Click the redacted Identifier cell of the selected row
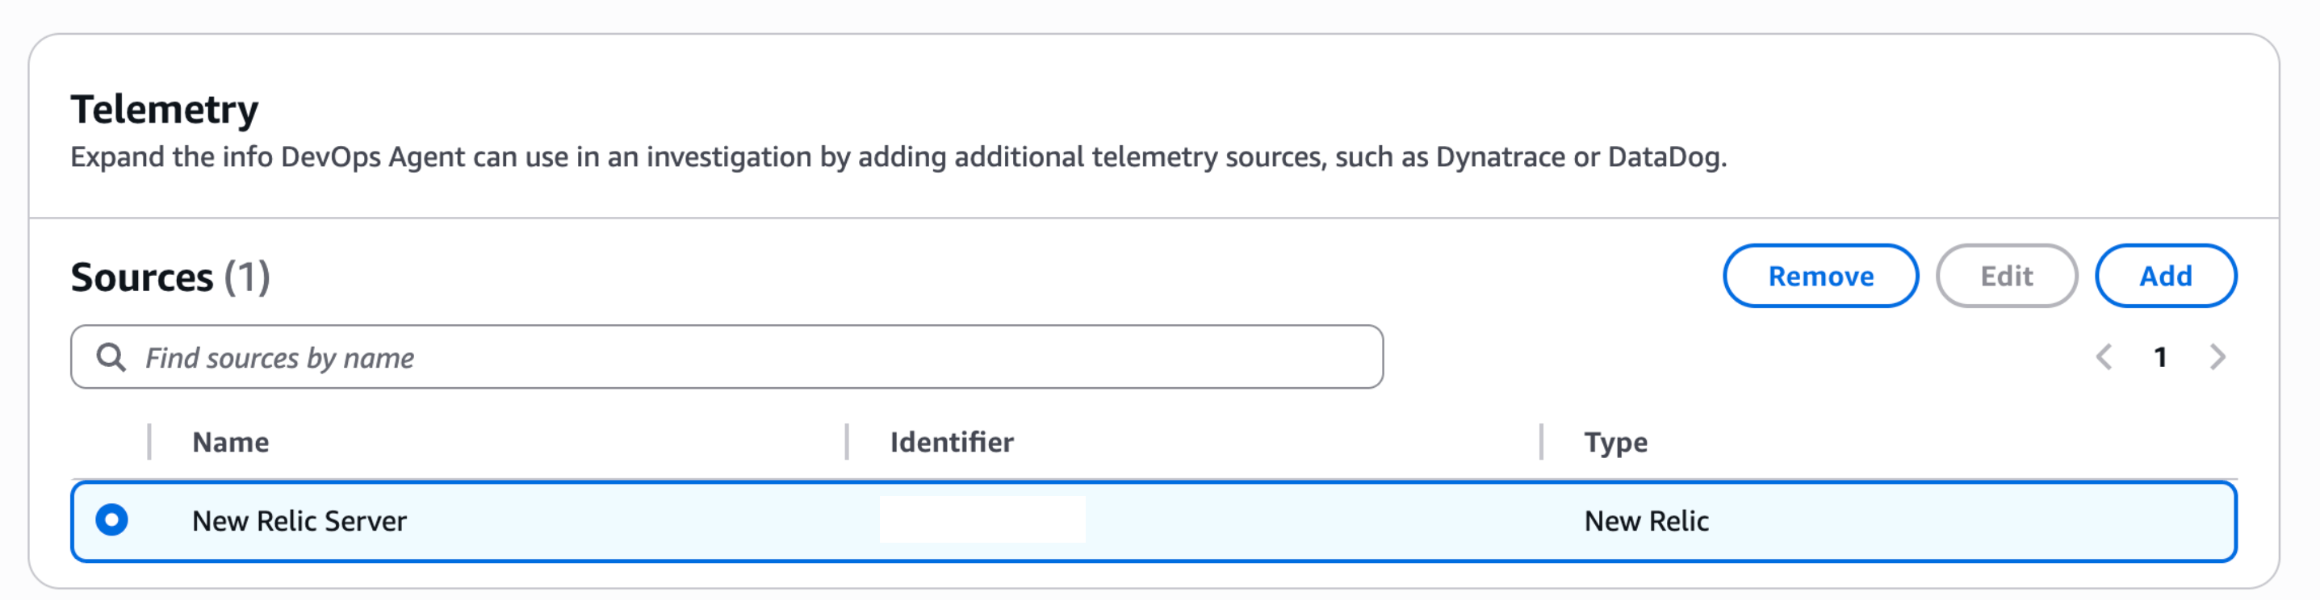Image resolution: width=2320 pixels, height=600 pixels. tap(982, 520)
